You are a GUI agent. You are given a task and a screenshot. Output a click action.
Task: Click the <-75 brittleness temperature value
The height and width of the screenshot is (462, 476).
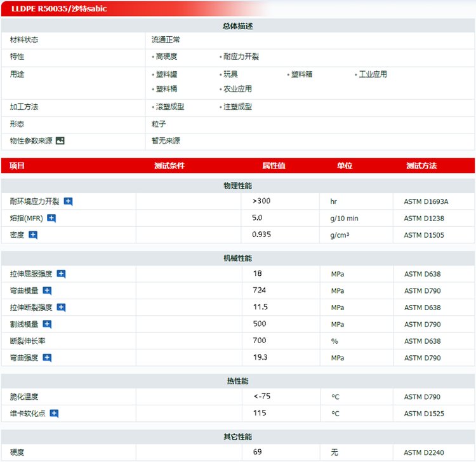click(x=262, y=396)
